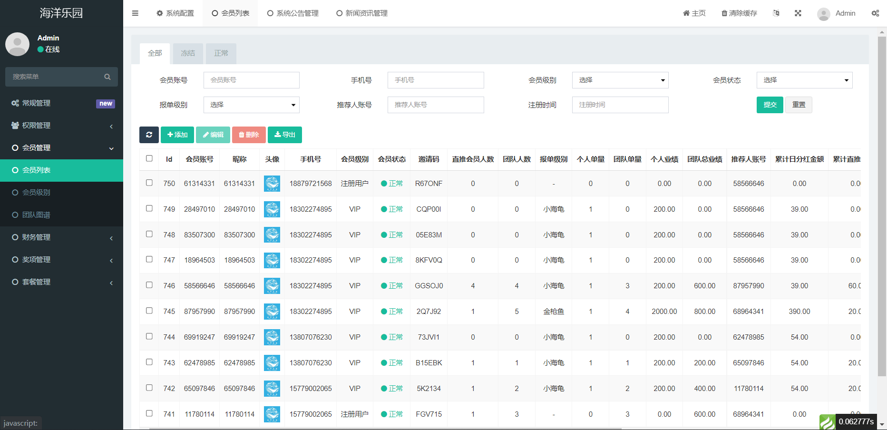
Task: Switch to 系统公告管理 top tab
Action: pos(293,13)
